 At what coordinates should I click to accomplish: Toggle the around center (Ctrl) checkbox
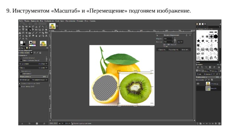click(20, 86)
